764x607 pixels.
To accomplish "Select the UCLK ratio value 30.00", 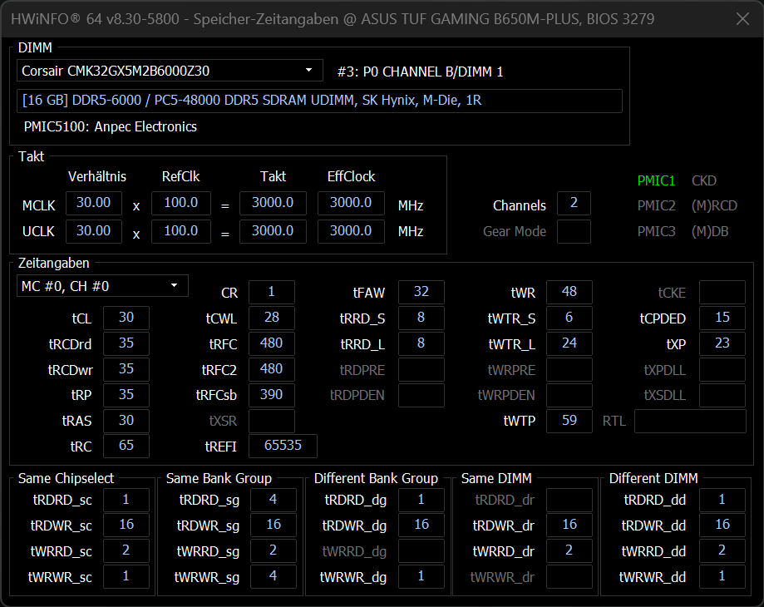I will 93,231.
